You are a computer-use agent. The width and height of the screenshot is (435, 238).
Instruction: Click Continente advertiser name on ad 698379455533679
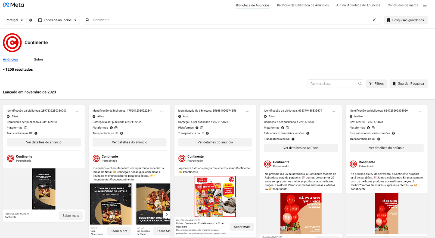coord(281,162)
